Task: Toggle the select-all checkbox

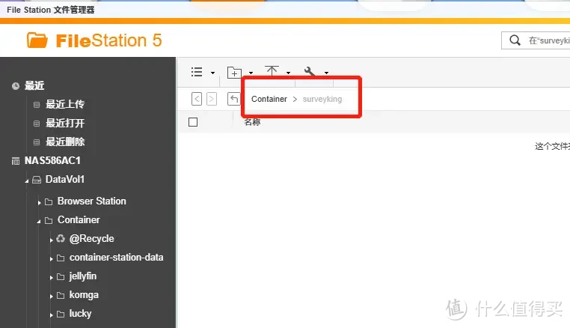Action: click(x=193, y=122)
